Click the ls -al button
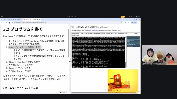The width and height of the screenshot is (177, 99). 86,34
